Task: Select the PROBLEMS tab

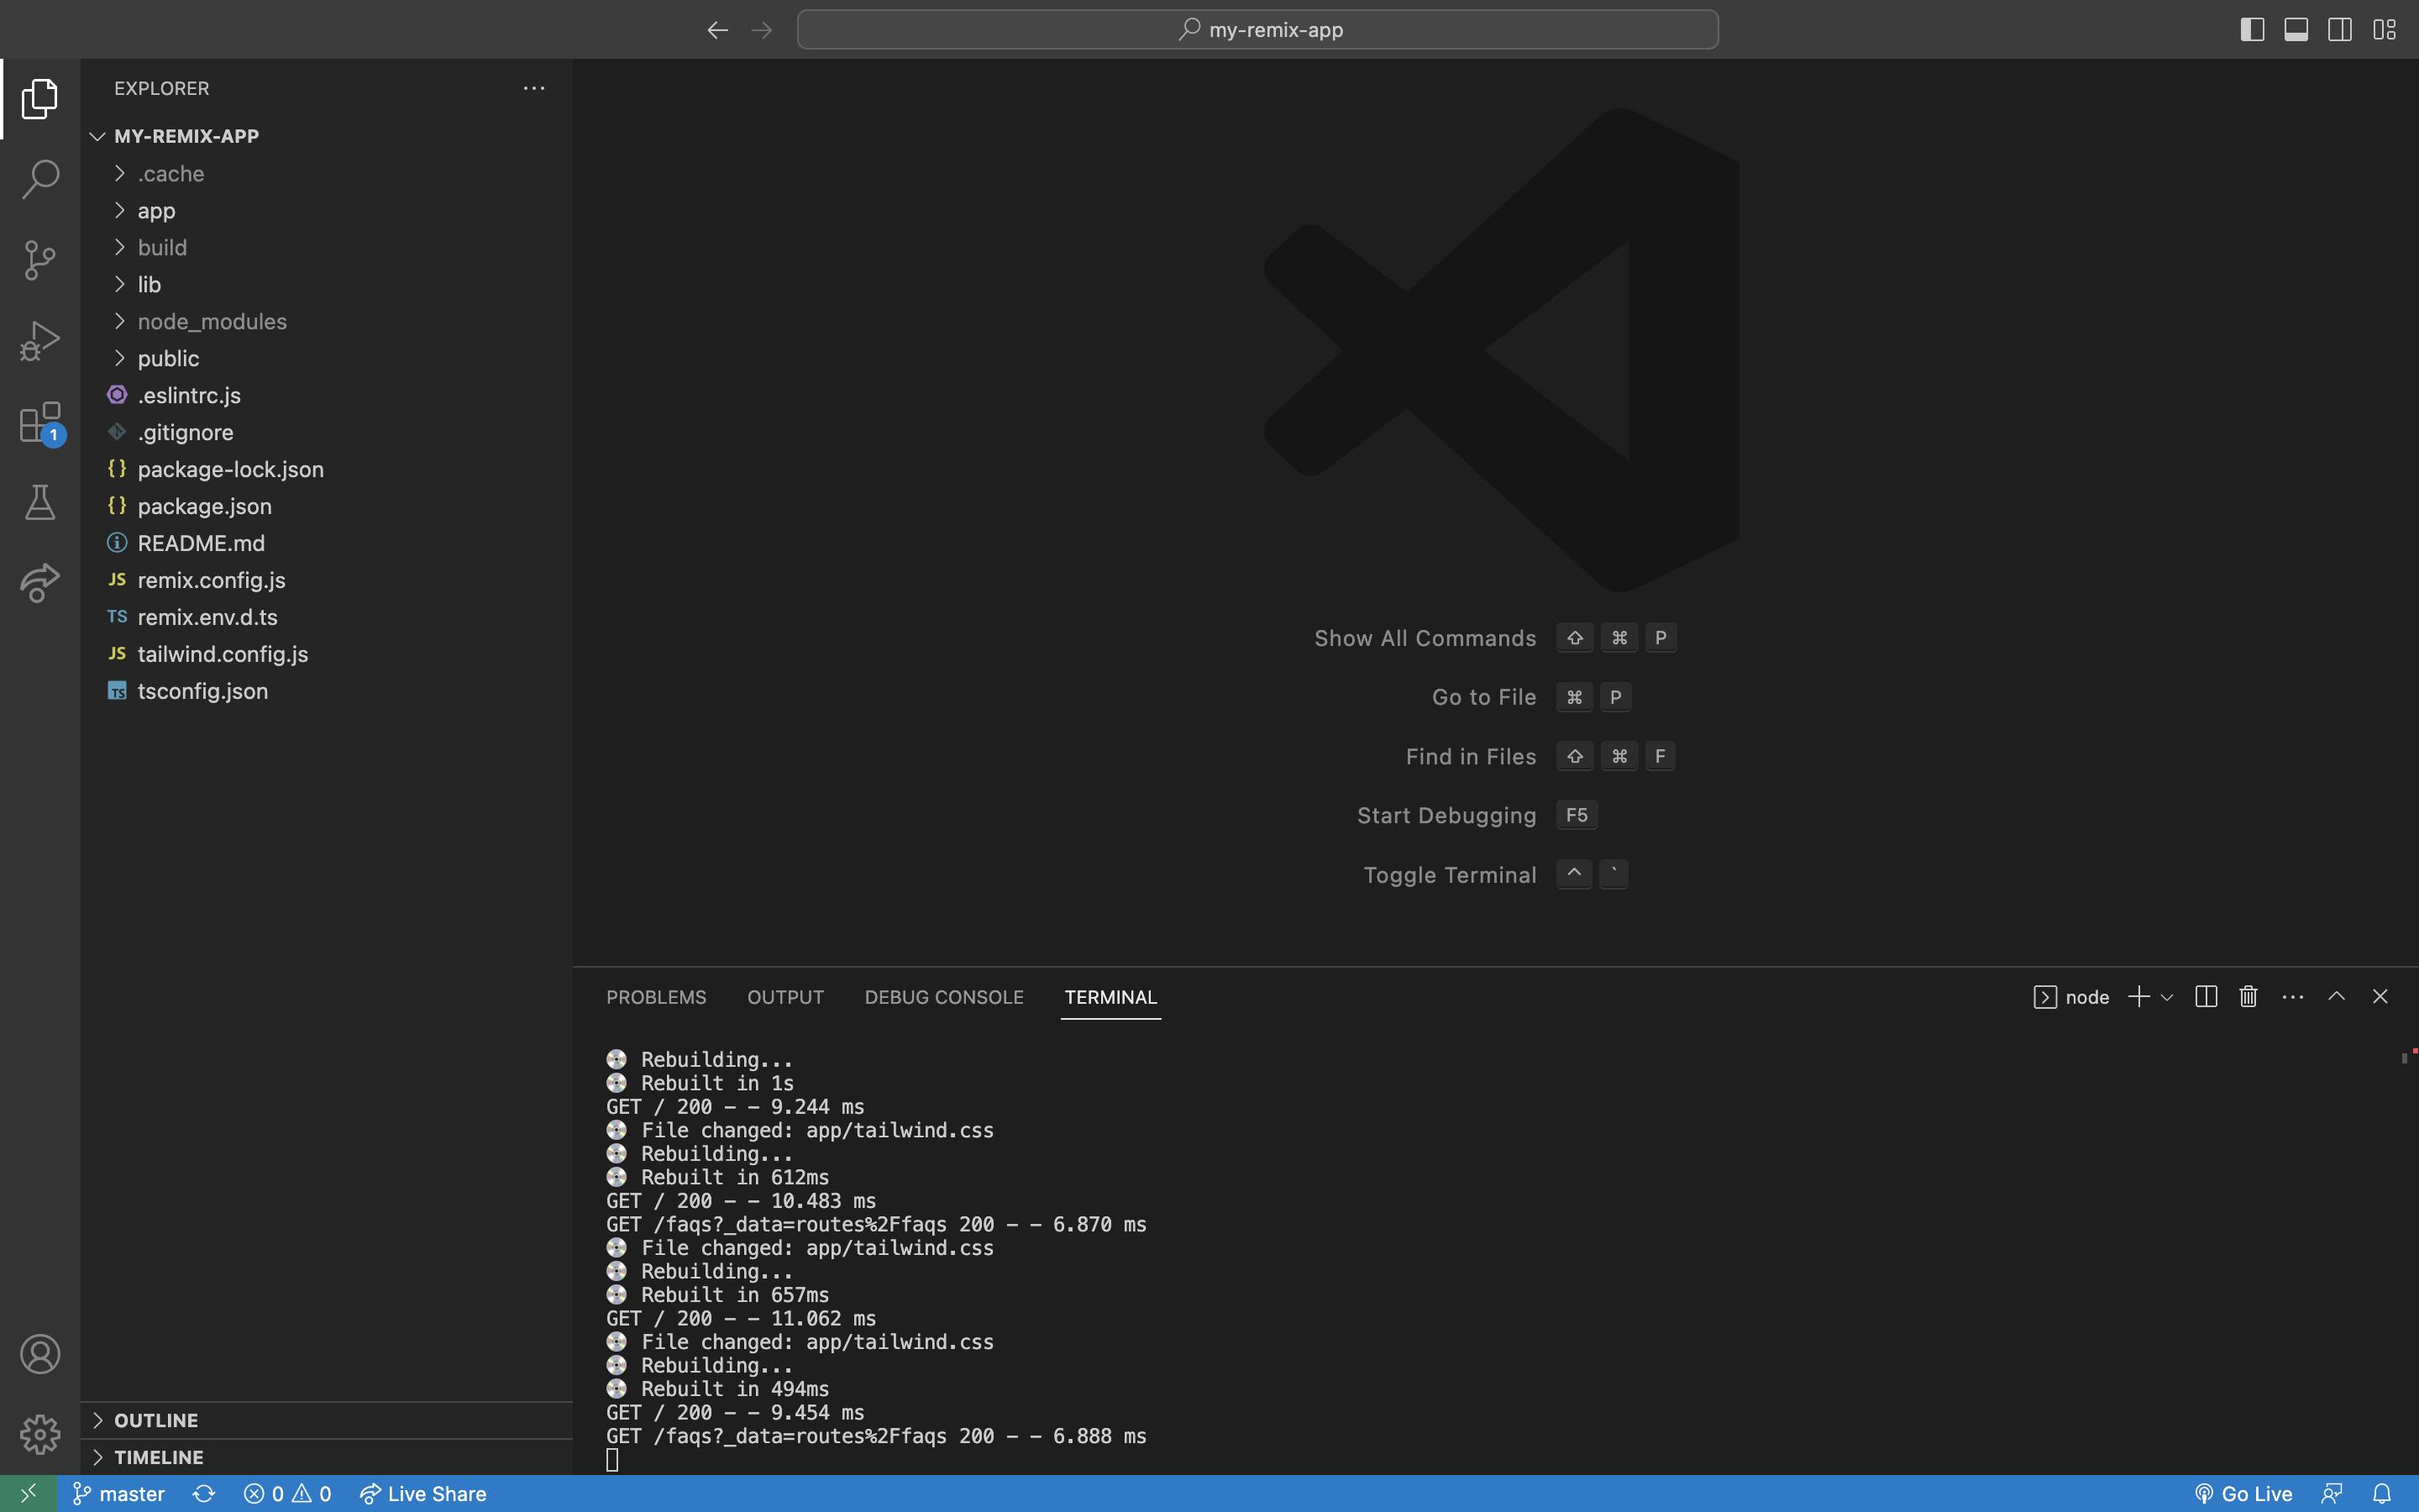Action: click(655, 996)
